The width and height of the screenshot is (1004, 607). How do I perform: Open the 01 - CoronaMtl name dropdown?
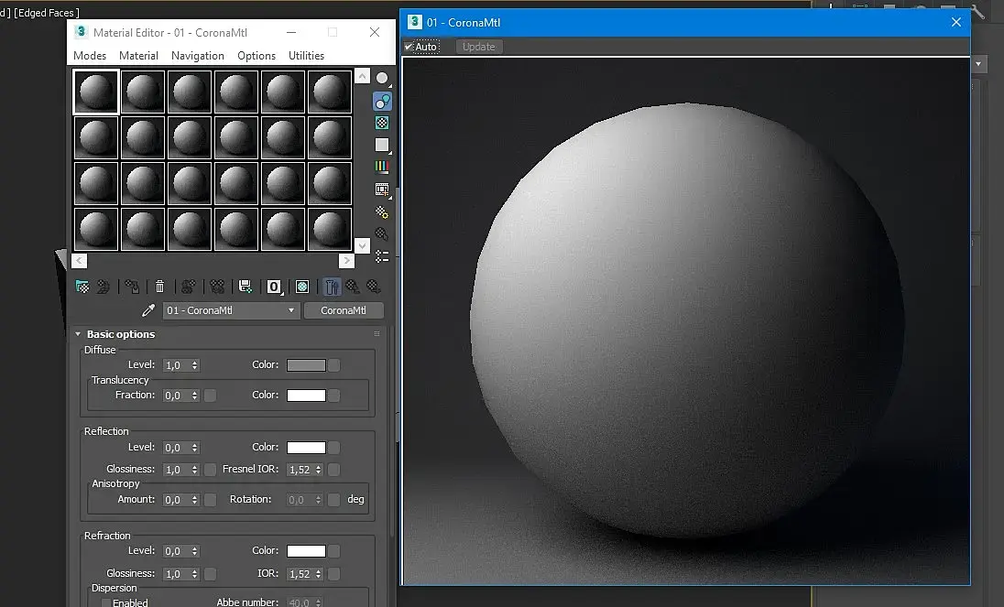231,310
